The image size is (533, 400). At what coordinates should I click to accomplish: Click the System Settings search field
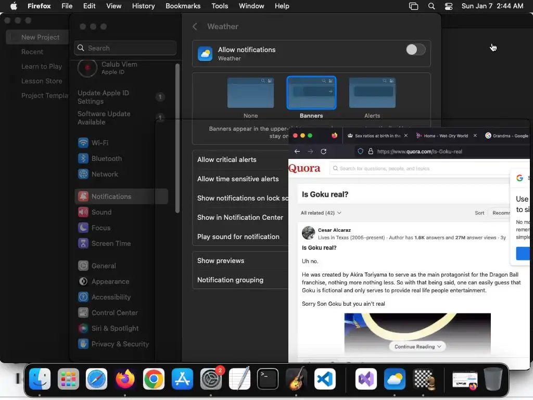125,48
